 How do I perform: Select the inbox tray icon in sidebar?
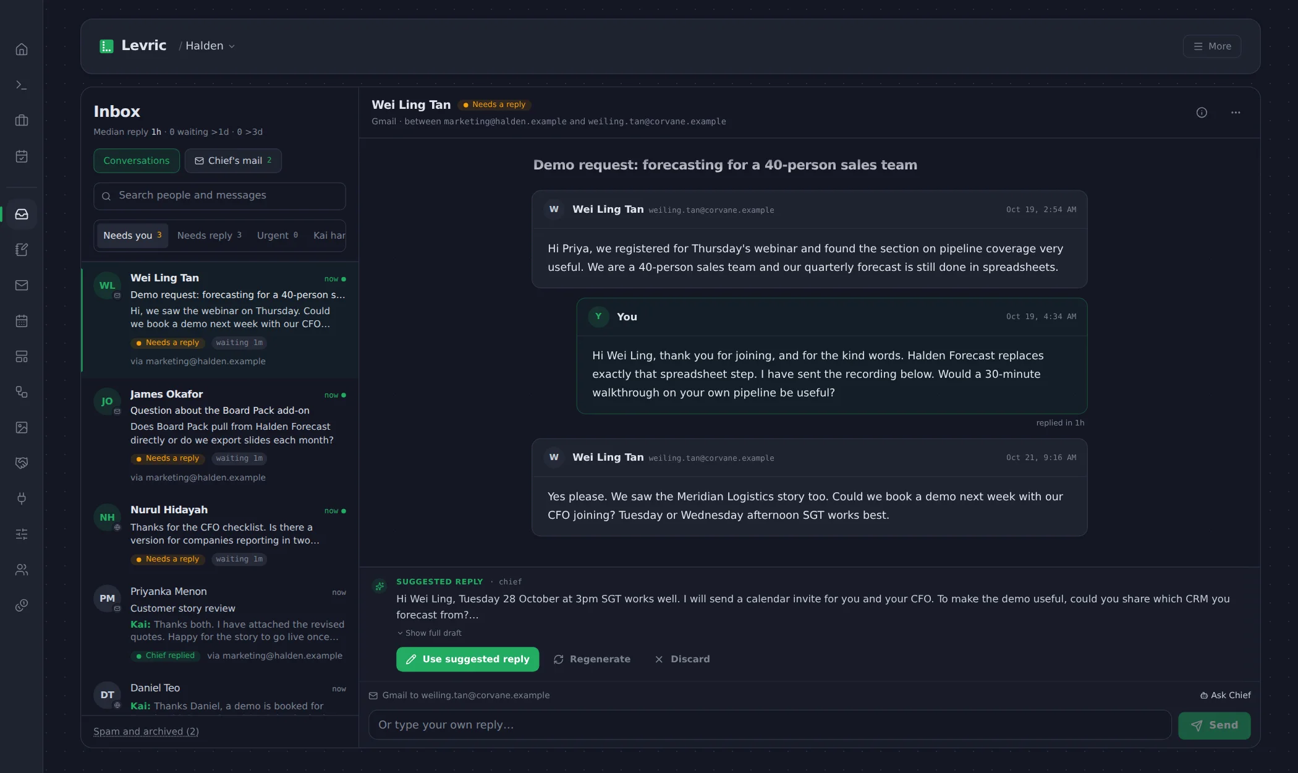pyautogui.click(x=22, y=214)
